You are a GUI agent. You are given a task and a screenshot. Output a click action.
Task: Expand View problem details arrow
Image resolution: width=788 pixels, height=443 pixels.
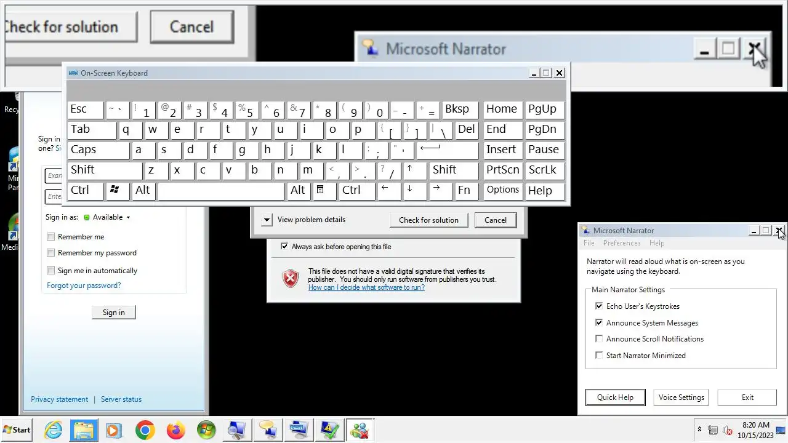point(267,220)
